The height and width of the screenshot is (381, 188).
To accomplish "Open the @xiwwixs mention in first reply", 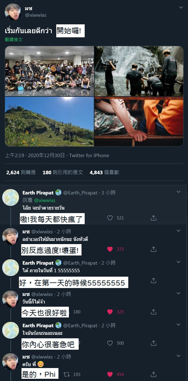I will coord(45,200).
